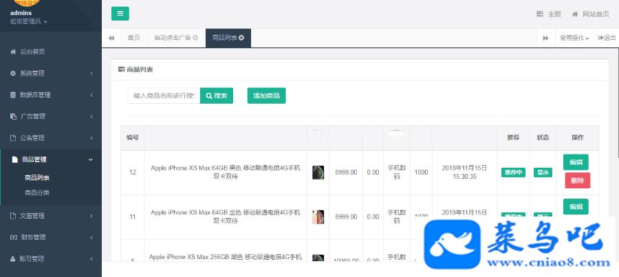Click the file icon beside 公告管理
The height and width of the screenshot is (277, 619).
(x=13, y=138)
